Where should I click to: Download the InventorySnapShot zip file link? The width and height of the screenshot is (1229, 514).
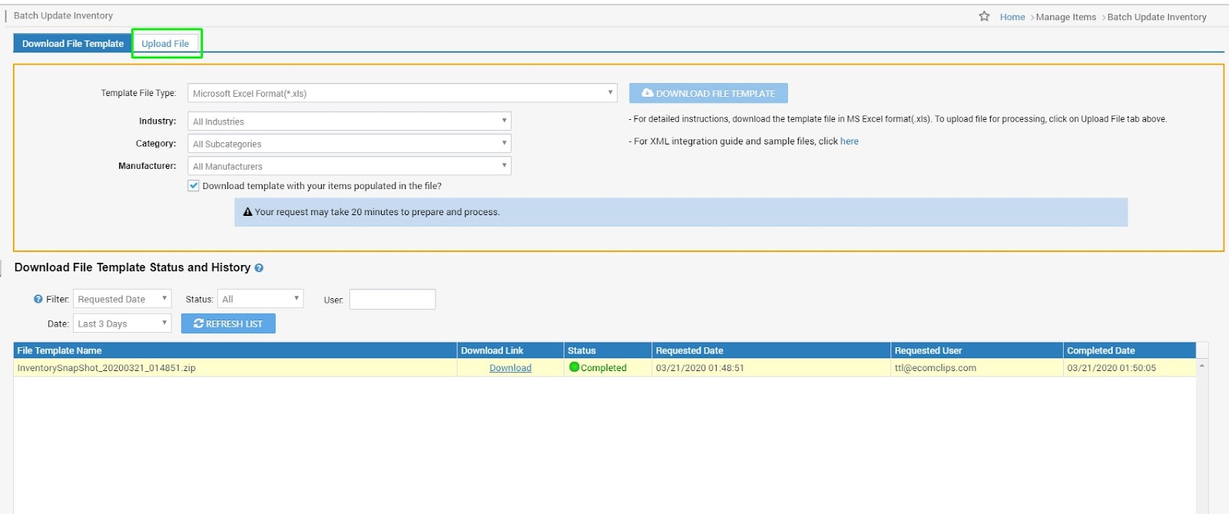tap(511, 368)
